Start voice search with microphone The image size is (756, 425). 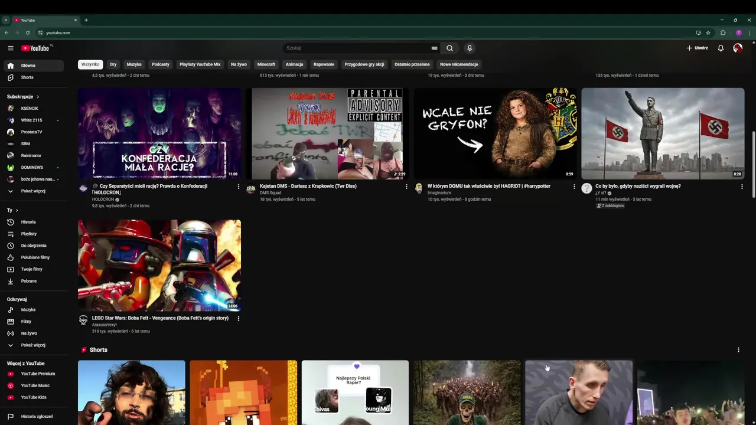(x=470, y=48)
